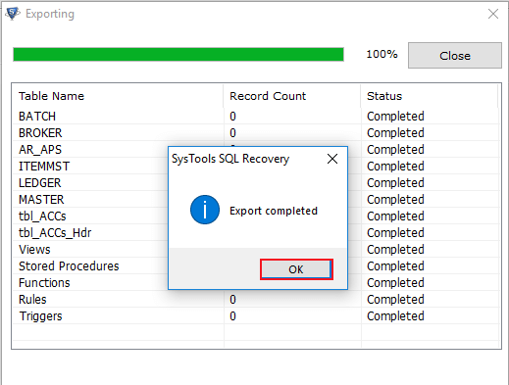
Task: Click the SysTools app icon in the title bar
Action: pyautogui.click(x=13, y=14)
